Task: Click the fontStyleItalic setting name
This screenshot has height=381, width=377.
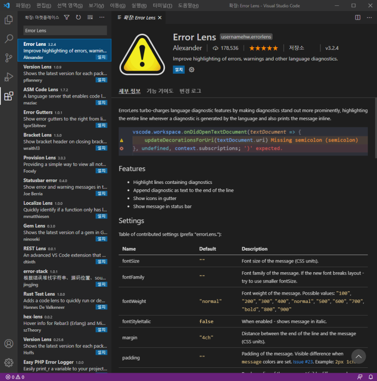Action: [x=137, y=321]
